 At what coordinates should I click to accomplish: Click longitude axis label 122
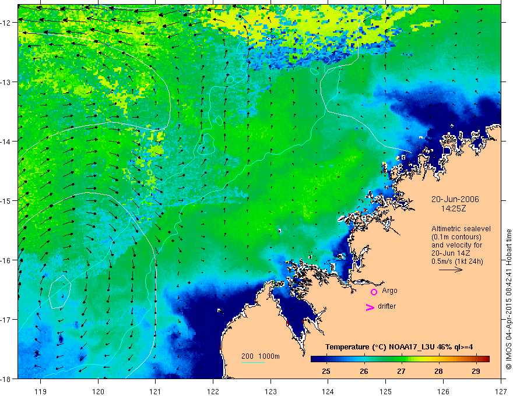pyautogui.click(x=213, y=391)
